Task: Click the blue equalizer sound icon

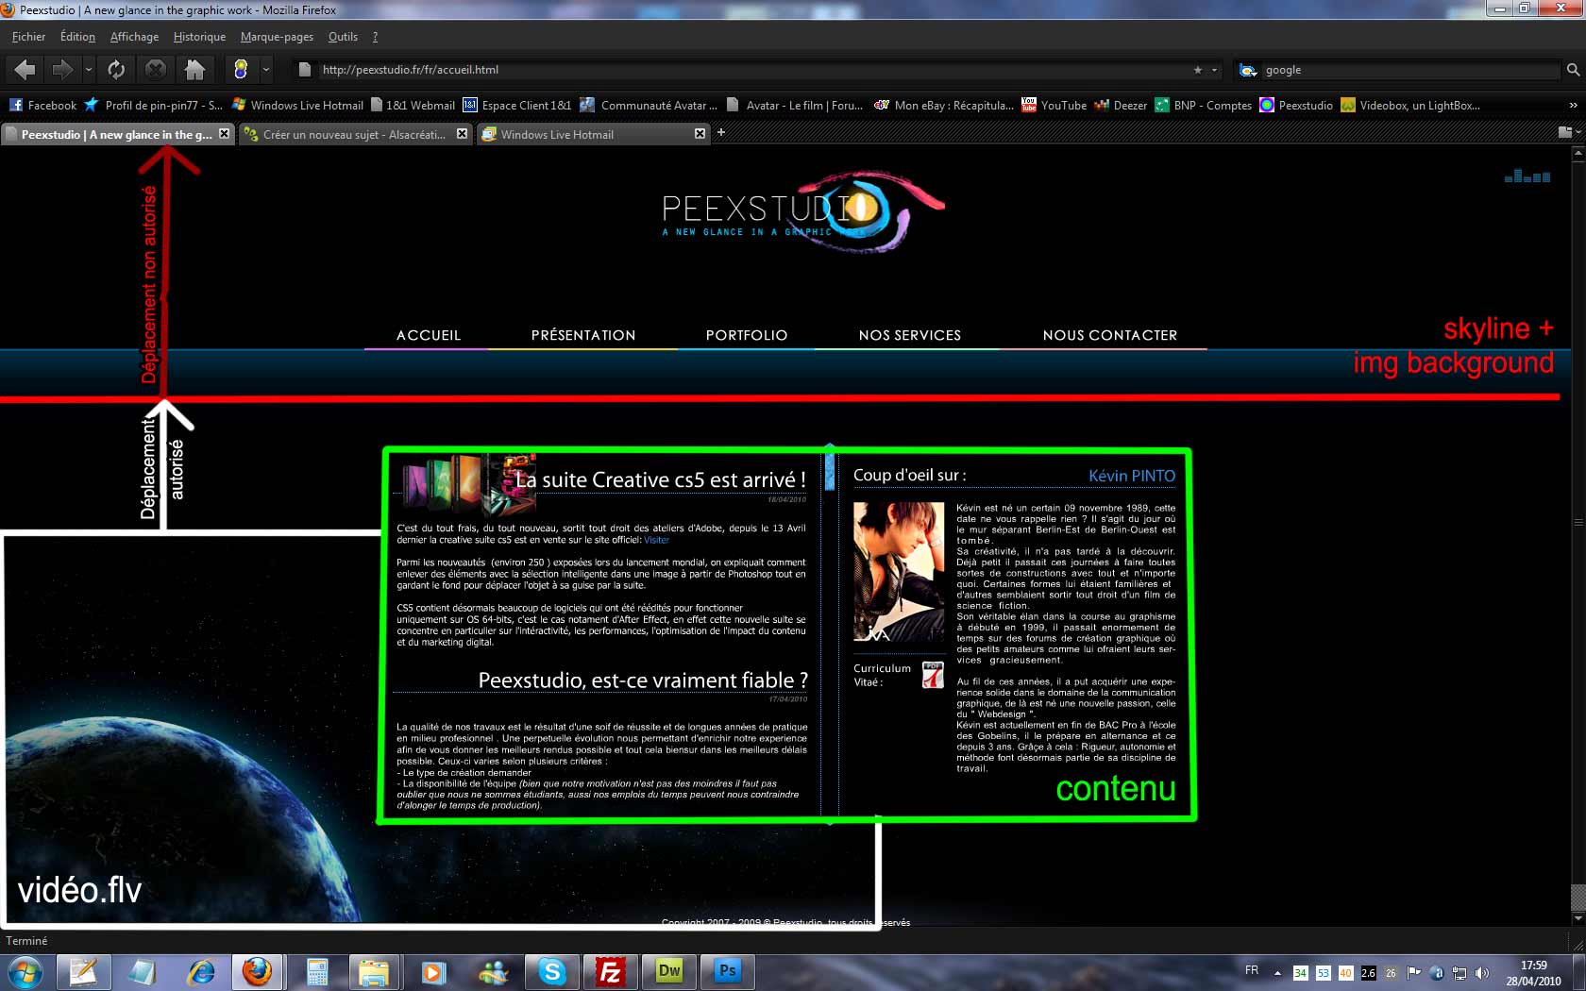Action: tap(1527, 176)
